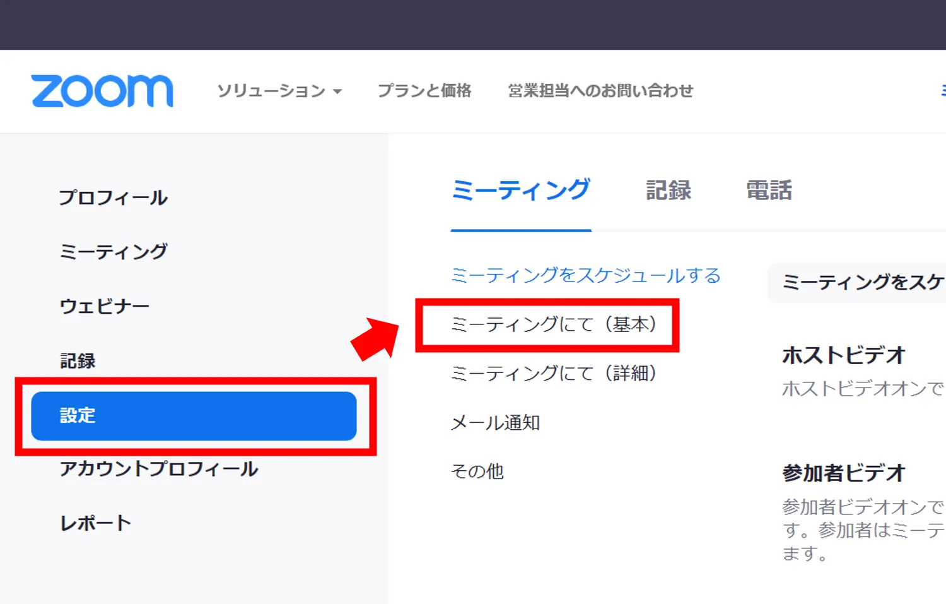The width and height of the screenshot is (946, 604).
Task: Open ウェビナー in the sidebar
Action: point(104,306)
